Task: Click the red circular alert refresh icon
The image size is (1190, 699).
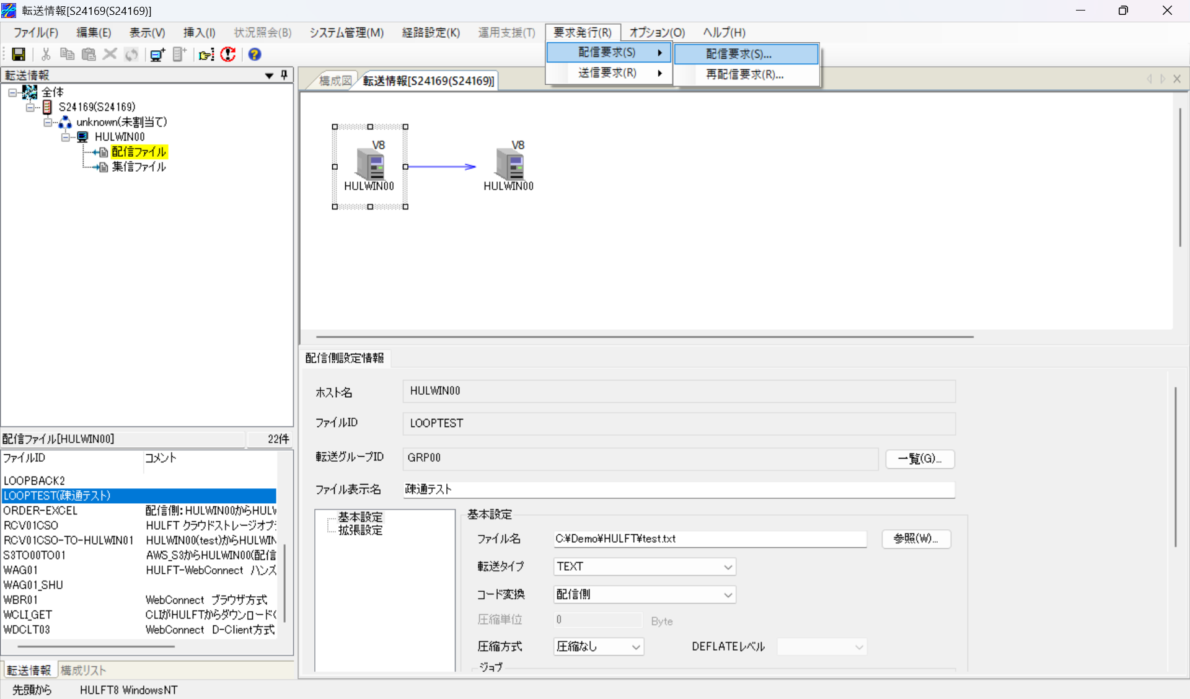Action: pos(228,55)
